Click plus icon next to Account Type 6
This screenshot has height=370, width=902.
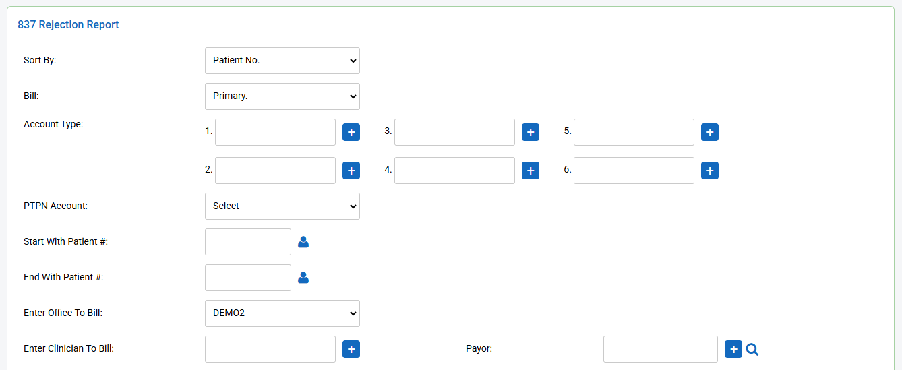click(710, 171)
